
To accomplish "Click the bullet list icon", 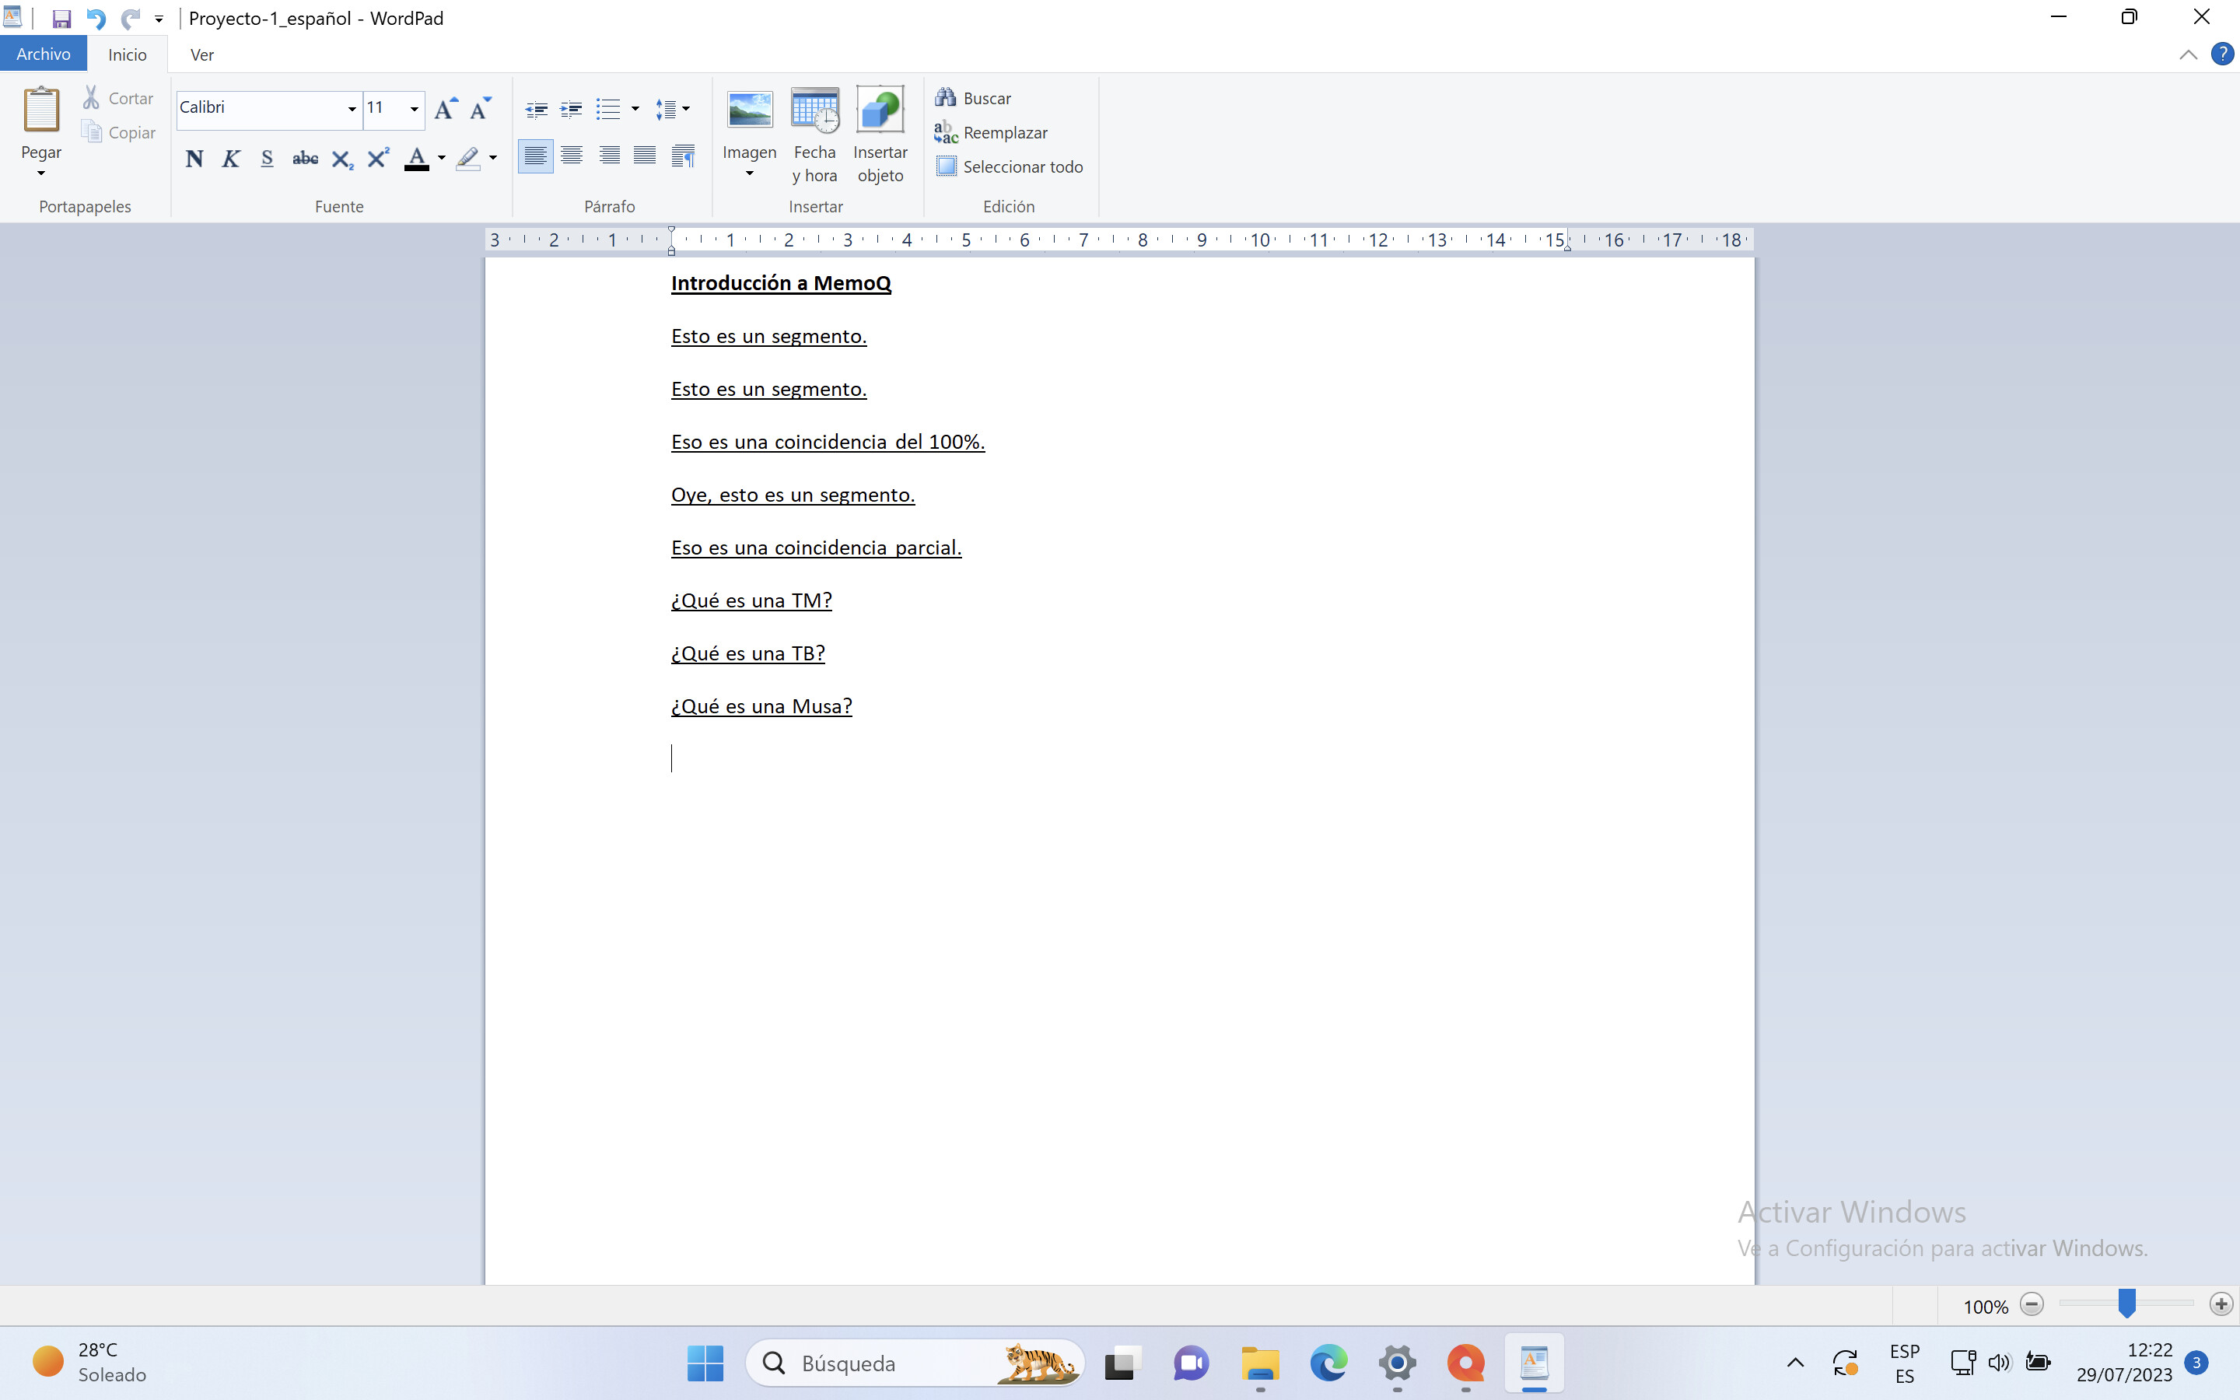I will coord(608,109).
